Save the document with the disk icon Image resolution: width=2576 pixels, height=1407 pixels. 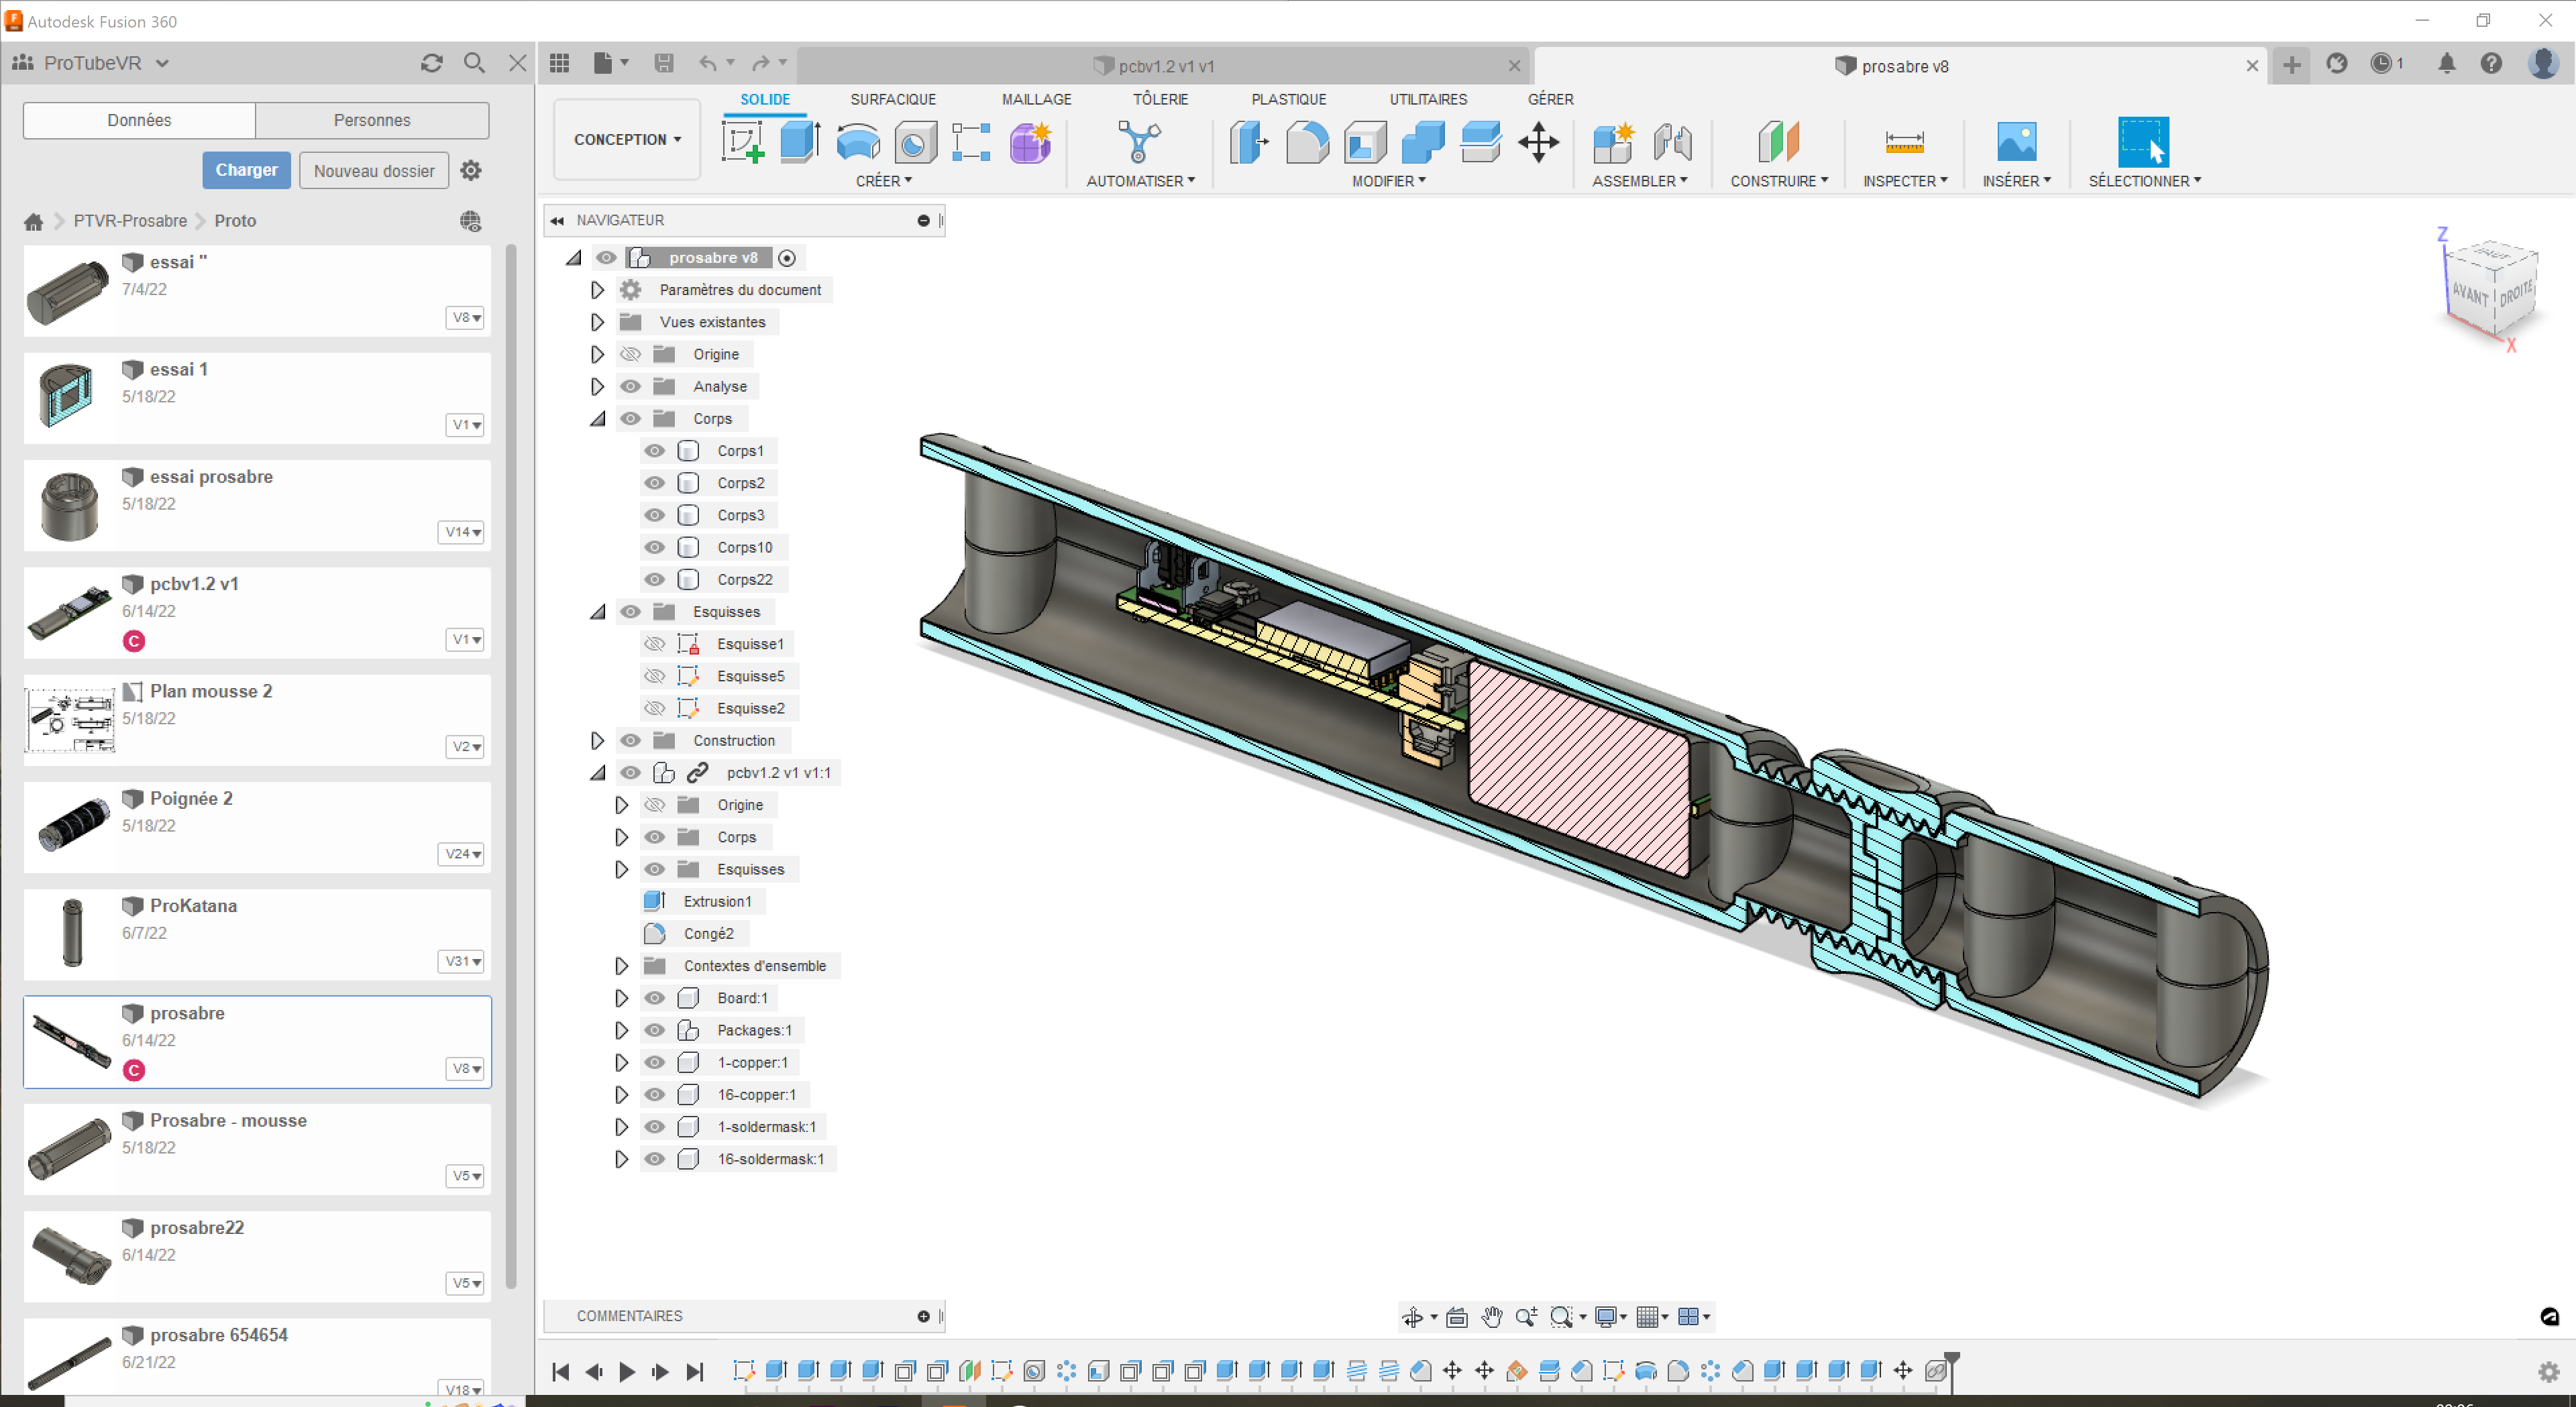(663, 64)
